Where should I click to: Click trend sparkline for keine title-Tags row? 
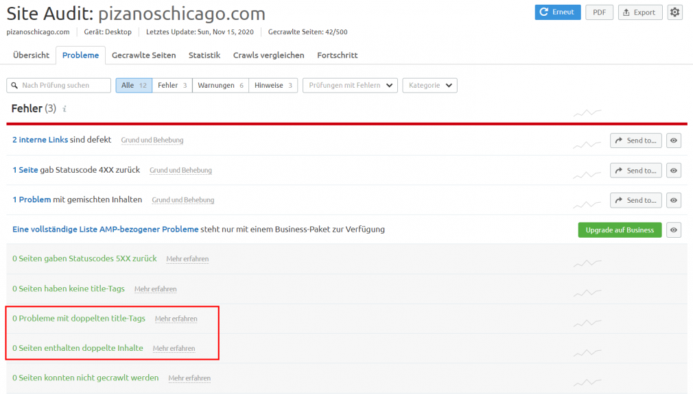tap(587, 293)
